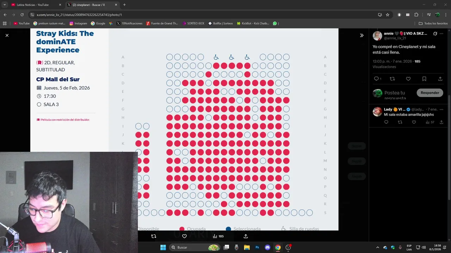Open the tab search dropdown arrow
Image resolution: width=451 pixels, height=253 pixels.
(x=5, y=5)
